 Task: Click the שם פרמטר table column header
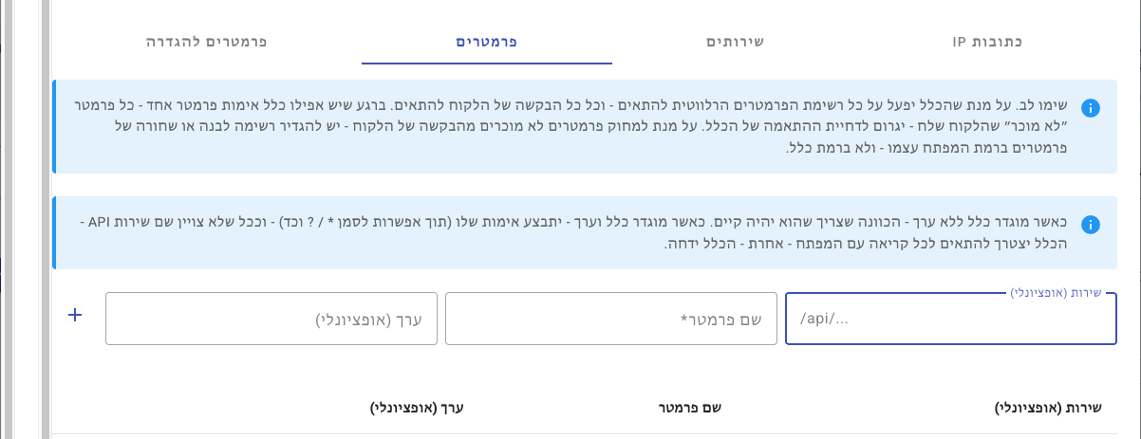(x=691, y=409)
